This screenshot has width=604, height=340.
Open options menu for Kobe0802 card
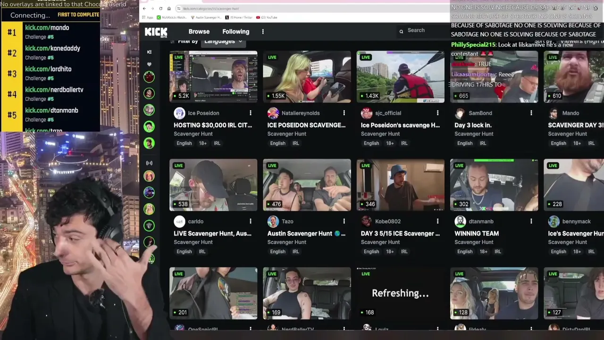pyautogui.click(x=437, y=221)
